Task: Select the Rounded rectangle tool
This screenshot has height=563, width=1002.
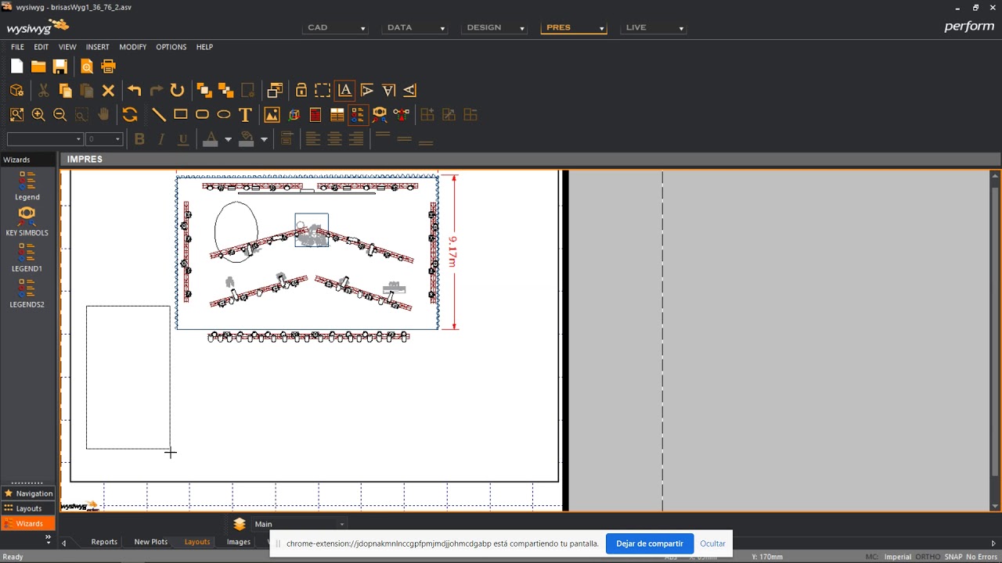Action: coord(202,115)
